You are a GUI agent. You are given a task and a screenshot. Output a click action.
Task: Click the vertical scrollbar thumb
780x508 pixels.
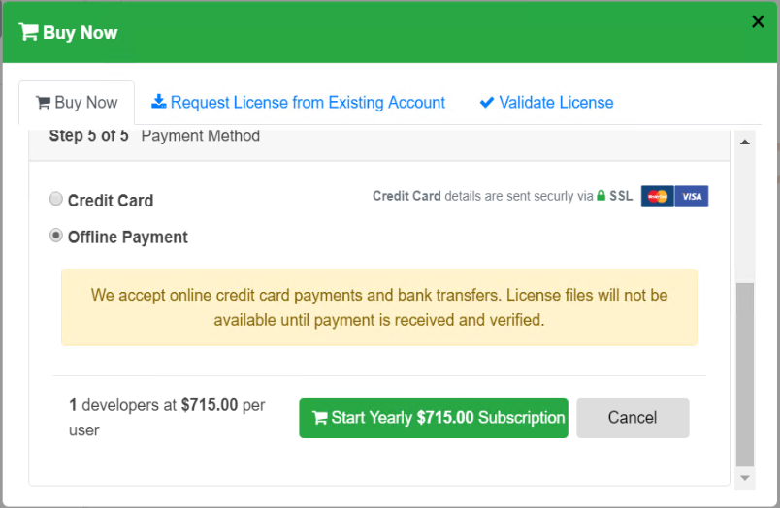744,373
